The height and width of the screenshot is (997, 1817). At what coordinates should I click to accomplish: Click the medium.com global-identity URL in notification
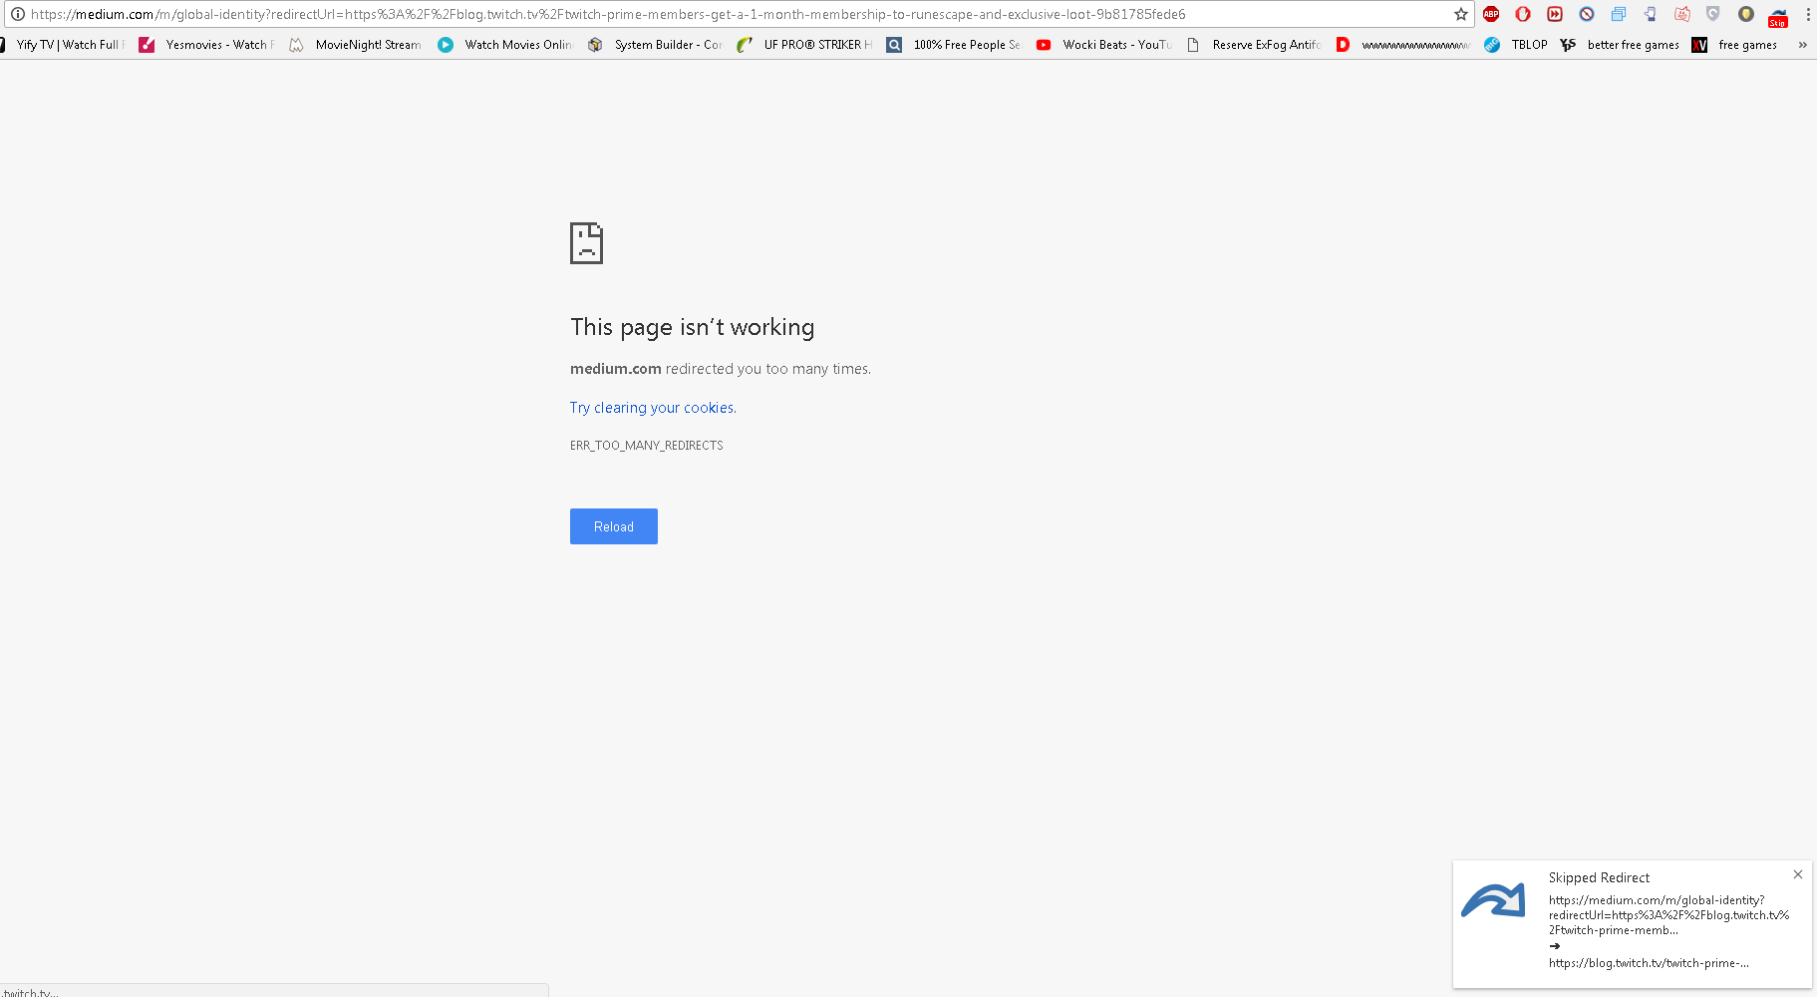click(1668, 915)
